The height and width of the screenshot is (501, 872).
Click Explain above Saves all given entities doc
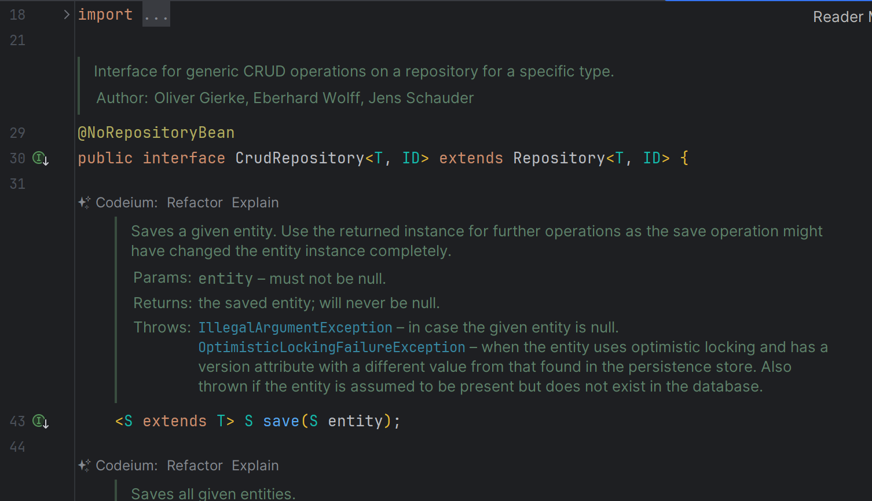(x=255, y=466)
